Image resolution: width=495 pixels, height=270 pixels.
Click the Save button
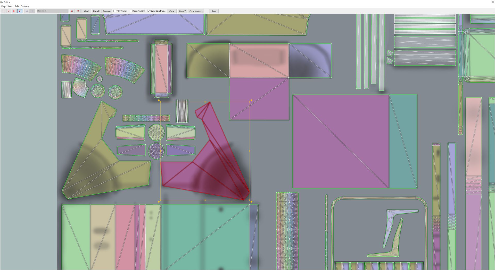point(214,11)
